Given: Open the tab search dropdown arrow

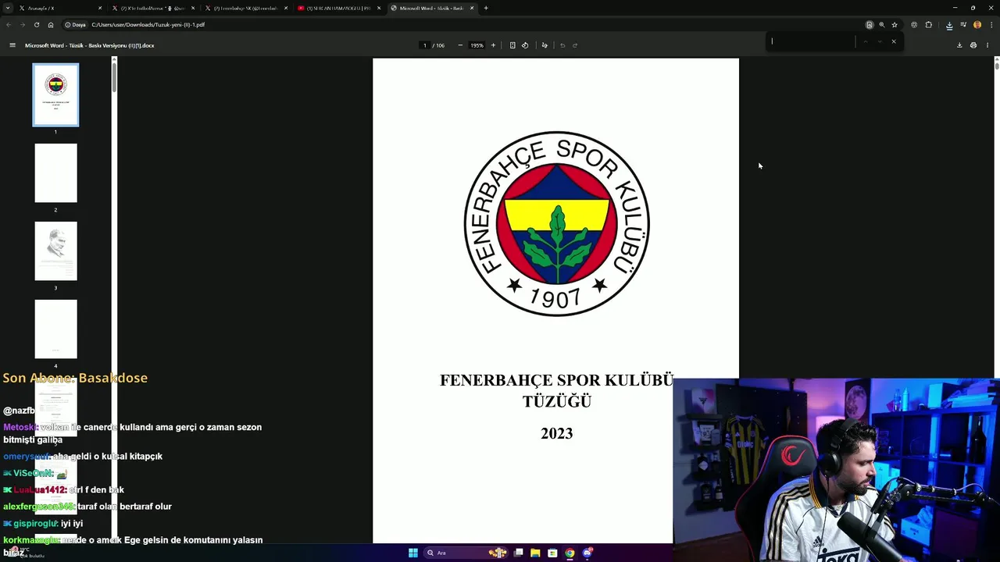Looking at the screenshot, I should pos(9,8).
